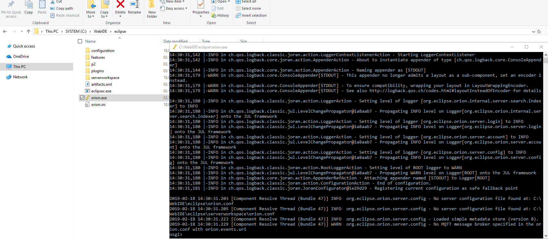Select orion.exe file

point(99,98)
